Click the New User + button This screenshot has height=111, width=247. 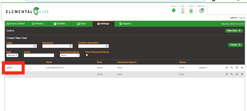pyautogui.click(x=234, y=30)
